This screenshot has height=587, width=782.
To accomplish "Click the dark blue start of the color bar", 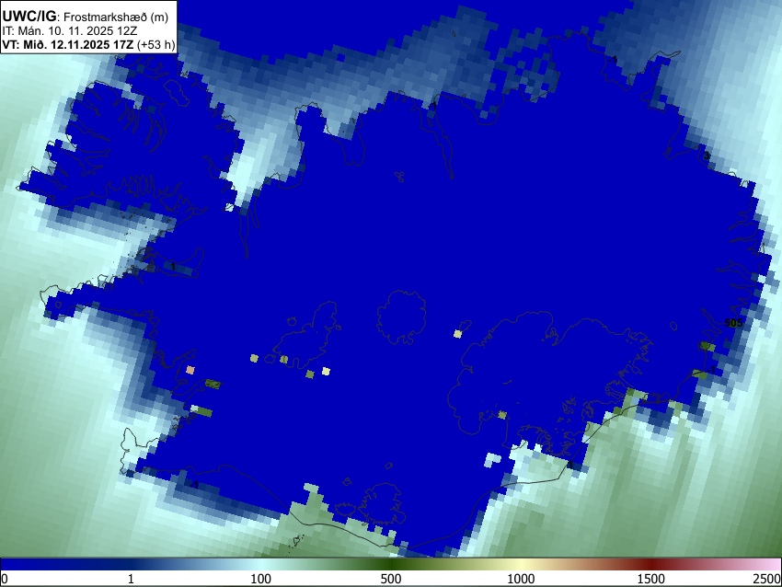I will [x=30, y=564].
